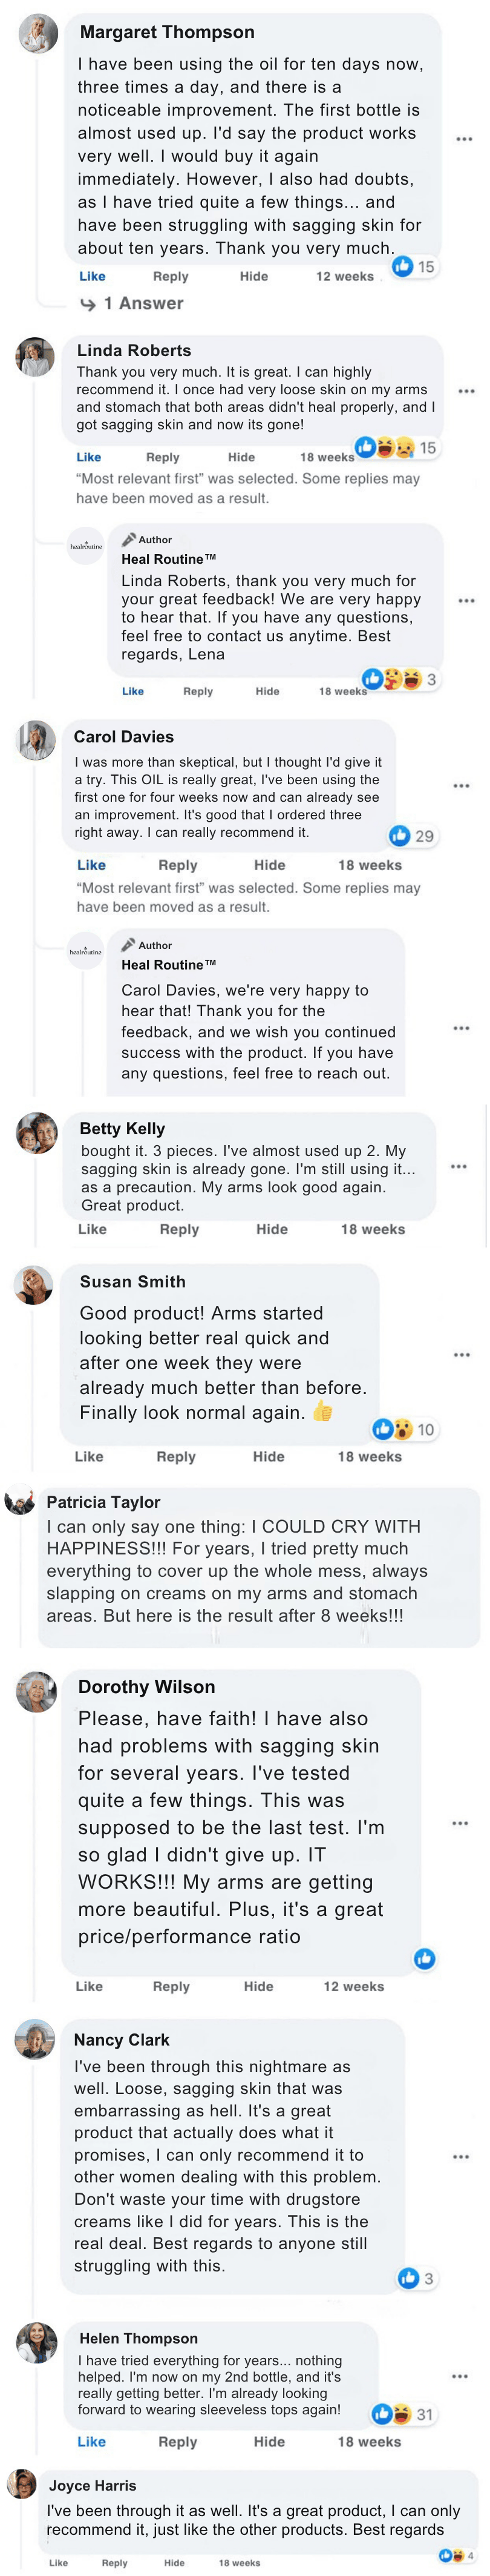Image resolution: width=490 pixels, height=2576 pixels.
Task: Reply to Betty Kelly's comment
Action: point(179,1229)
